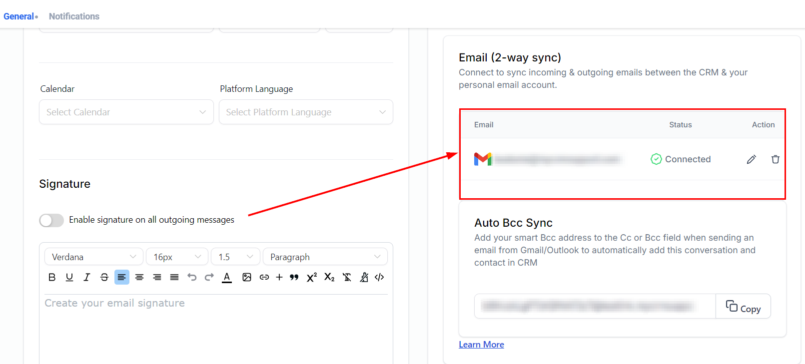This screenshot has width=805, height=364.
Task: Insert a hyperlink in the signature
Action: [x=264, y=277]
